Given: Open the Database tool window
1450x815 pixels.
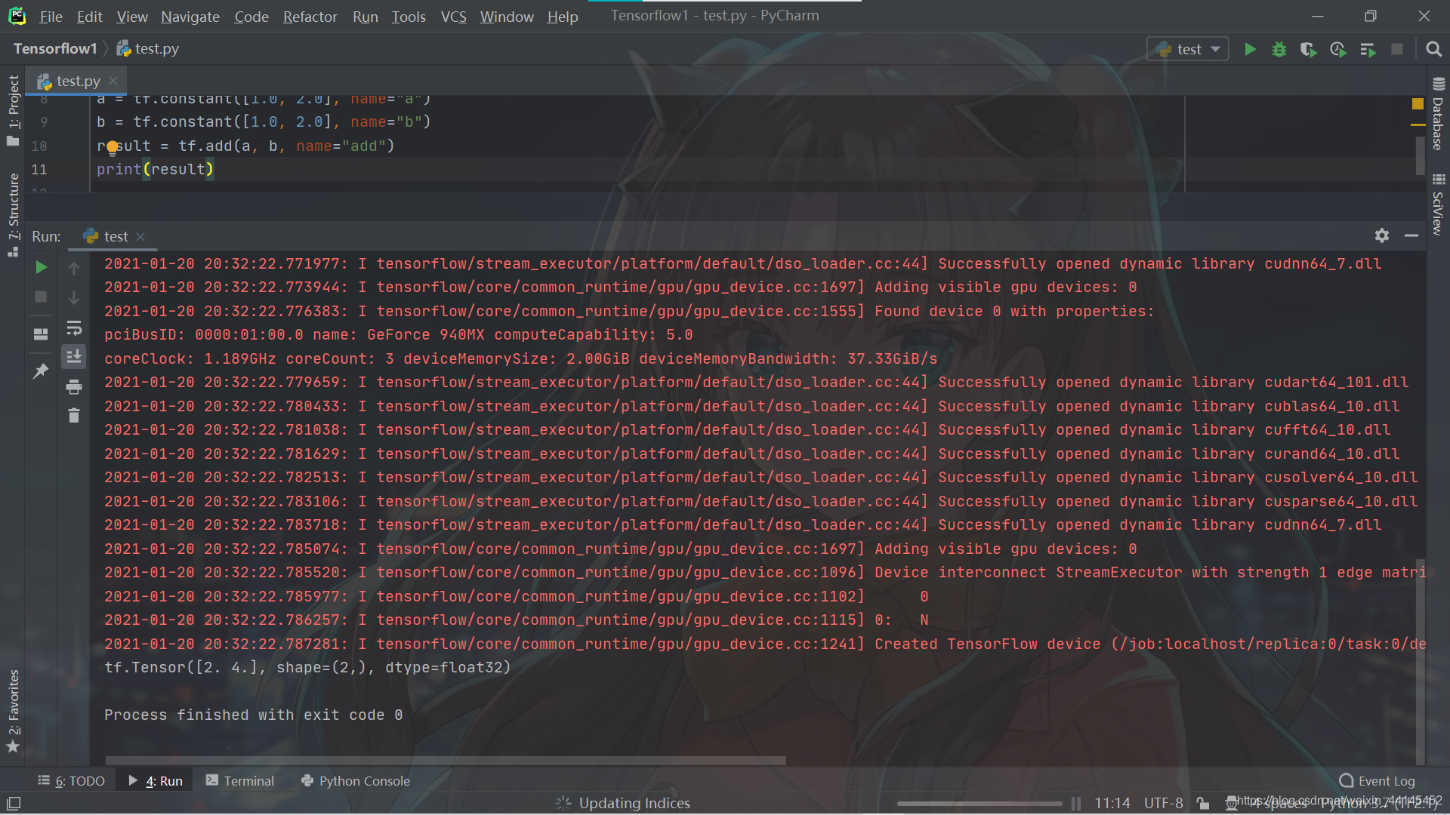Looking at the screenshot, I should click(1438, 113).
